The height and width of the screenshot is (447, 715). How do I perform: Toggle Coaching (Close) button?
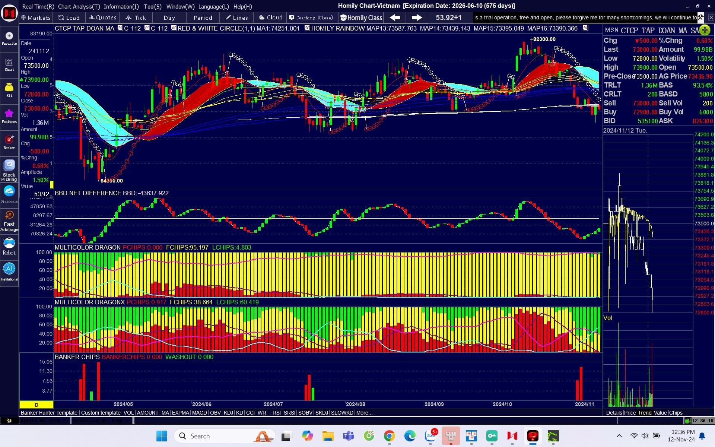311,18
